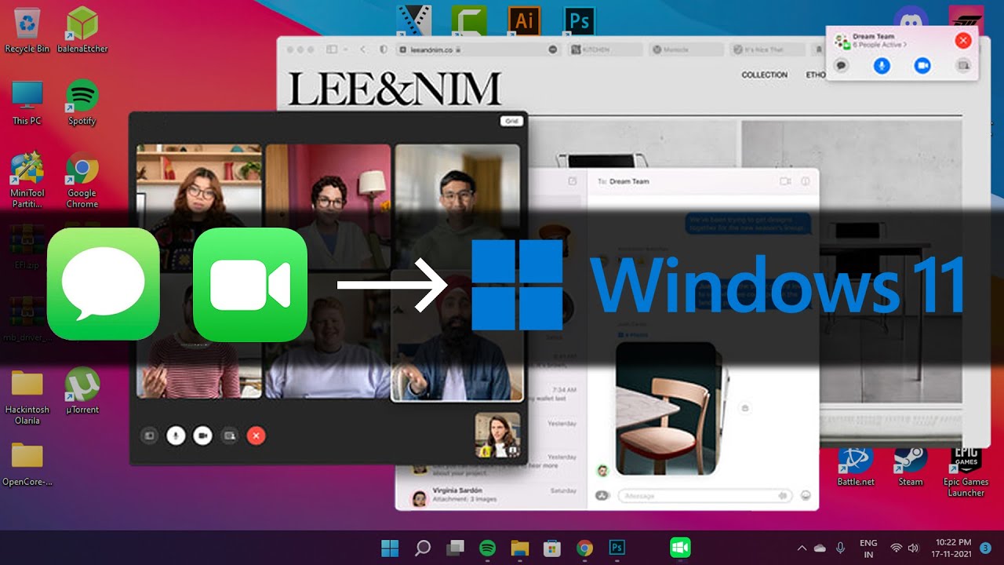Open Spotify from the taskbar
This screenshot has height=565, width=1004.
(x=487, y=548)
